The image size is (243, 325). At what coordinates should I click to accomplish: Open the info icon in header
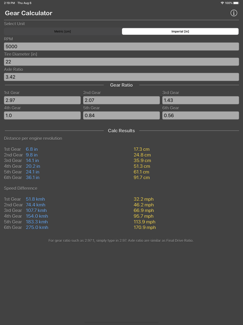[234, 13]
